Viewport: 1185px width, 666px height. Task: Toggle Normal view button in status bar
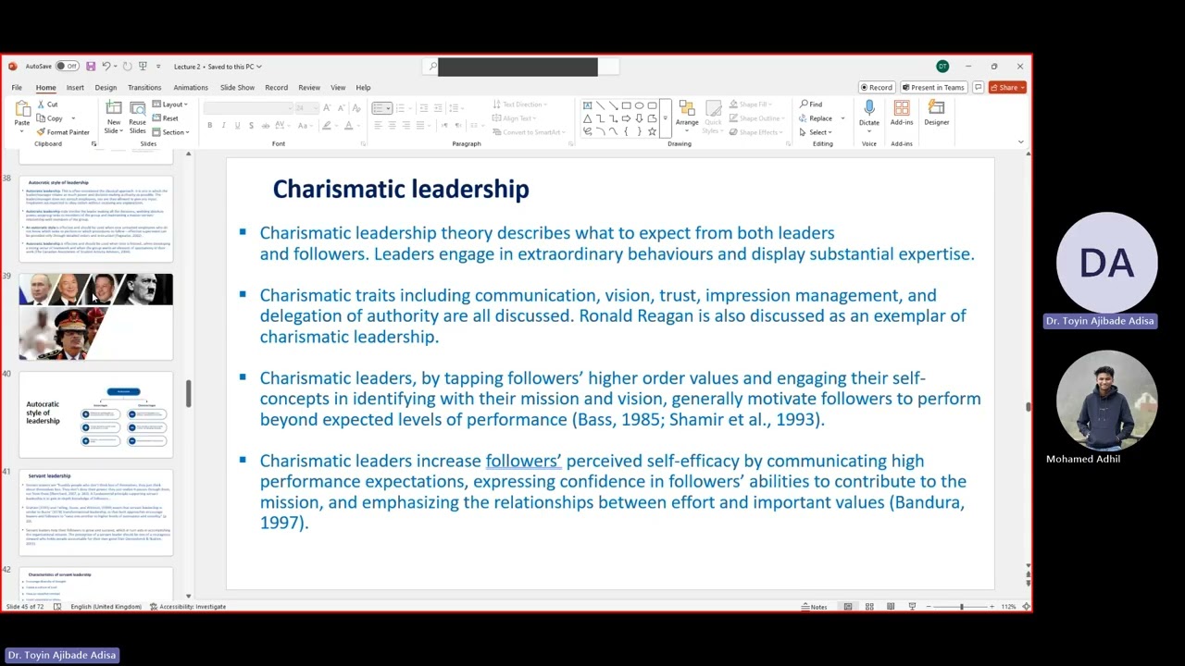[x=847, y=607]
